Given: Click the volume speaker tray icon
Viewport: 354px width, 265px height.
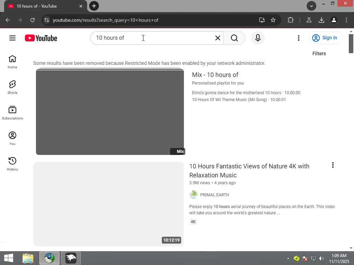Looking at the screenshot, I should click(x=321, y=258).
